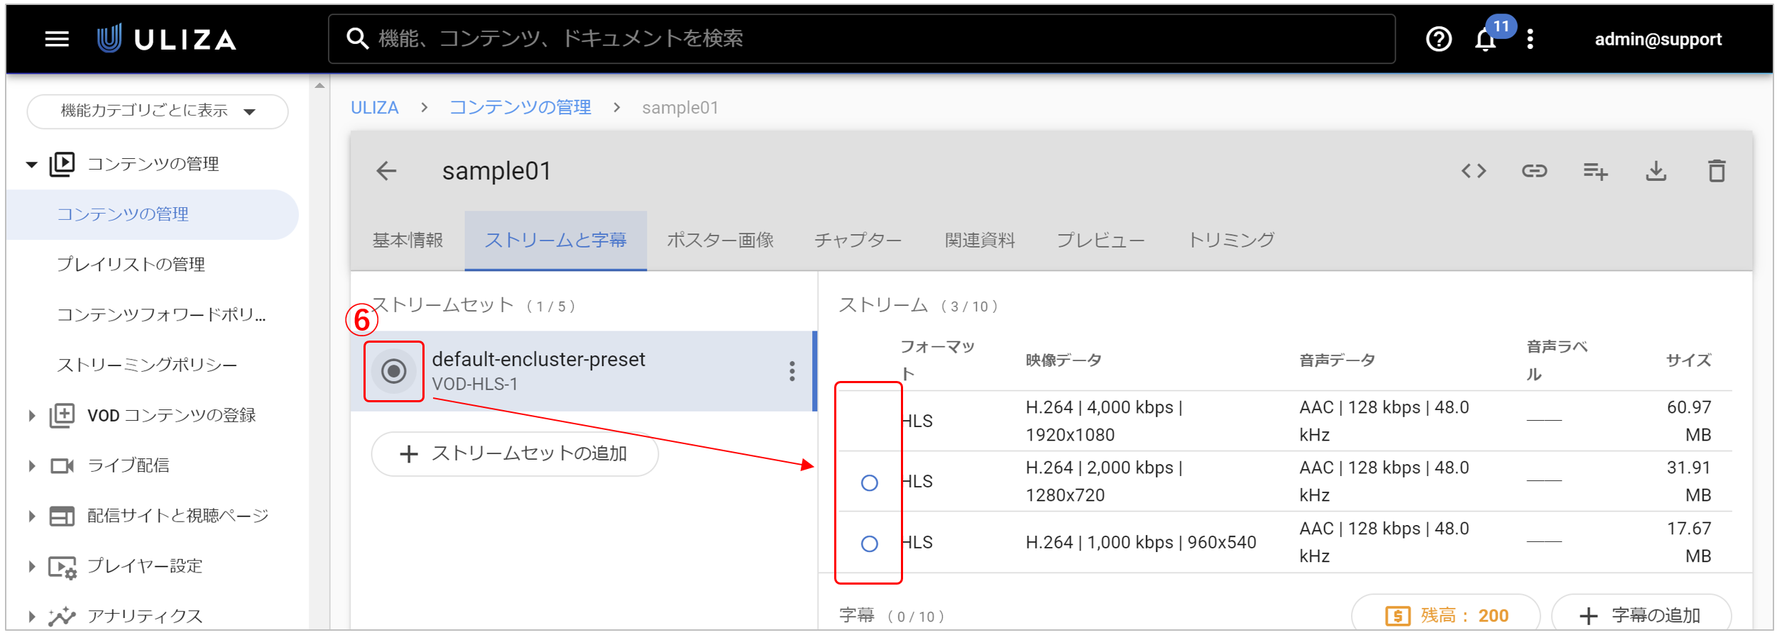Select the 2,000 kbps 1280x720 stream radio
1777x635 pixels.
point(869,483)
